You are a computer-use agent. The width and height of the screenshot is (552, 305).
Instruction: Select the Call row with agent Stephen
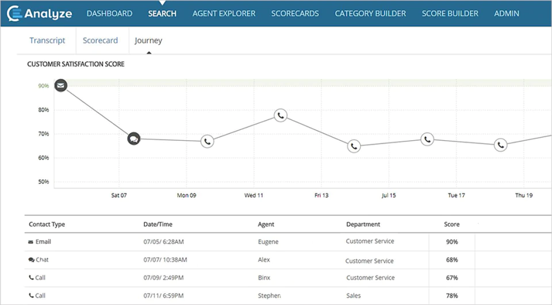click(x=288, y=295)
